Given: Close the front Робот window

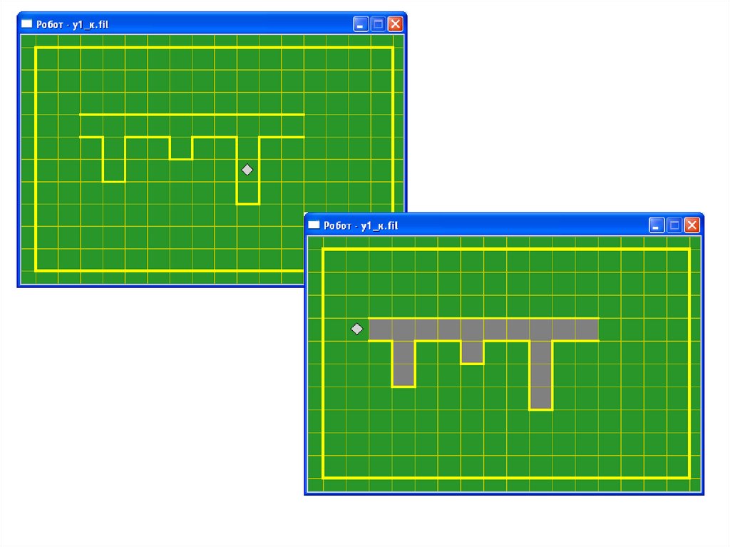Looking at the screenshot, I should (x=692, y=225).
